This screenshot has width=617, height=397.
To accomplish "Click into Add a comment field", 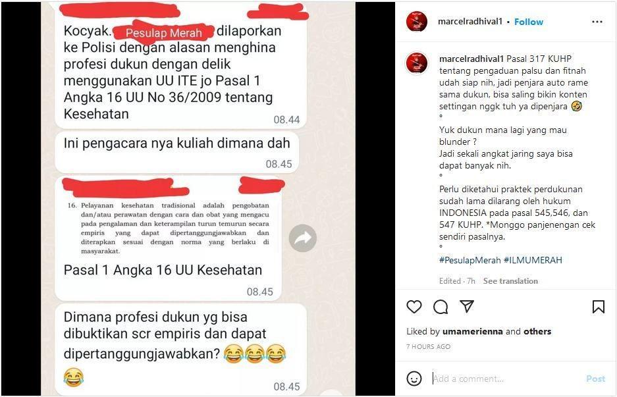I will point(506,379).
